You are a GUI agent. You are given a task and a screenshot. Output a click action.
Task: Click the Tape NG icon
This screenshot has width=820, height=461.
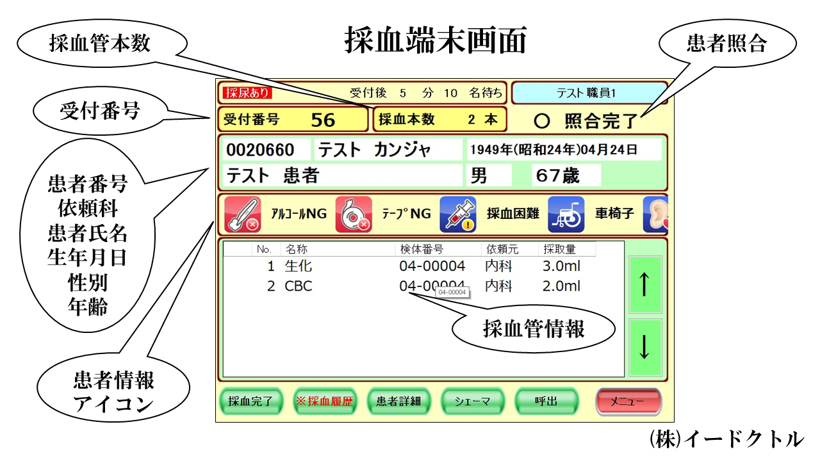(x=353, y=214)
